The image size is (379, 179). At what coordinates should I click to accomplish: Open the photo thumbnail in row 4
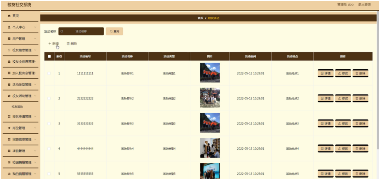coord(210,148)
